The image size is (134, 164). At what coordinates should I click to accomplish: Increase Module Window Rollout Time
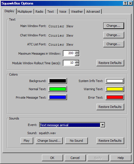77,61
